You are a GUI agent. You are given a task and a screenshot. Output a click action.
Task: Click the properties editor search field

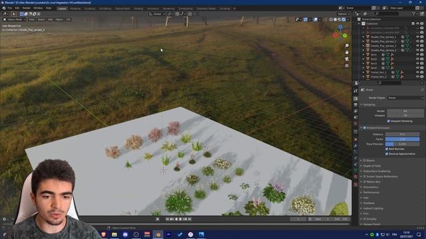(389, 83)
